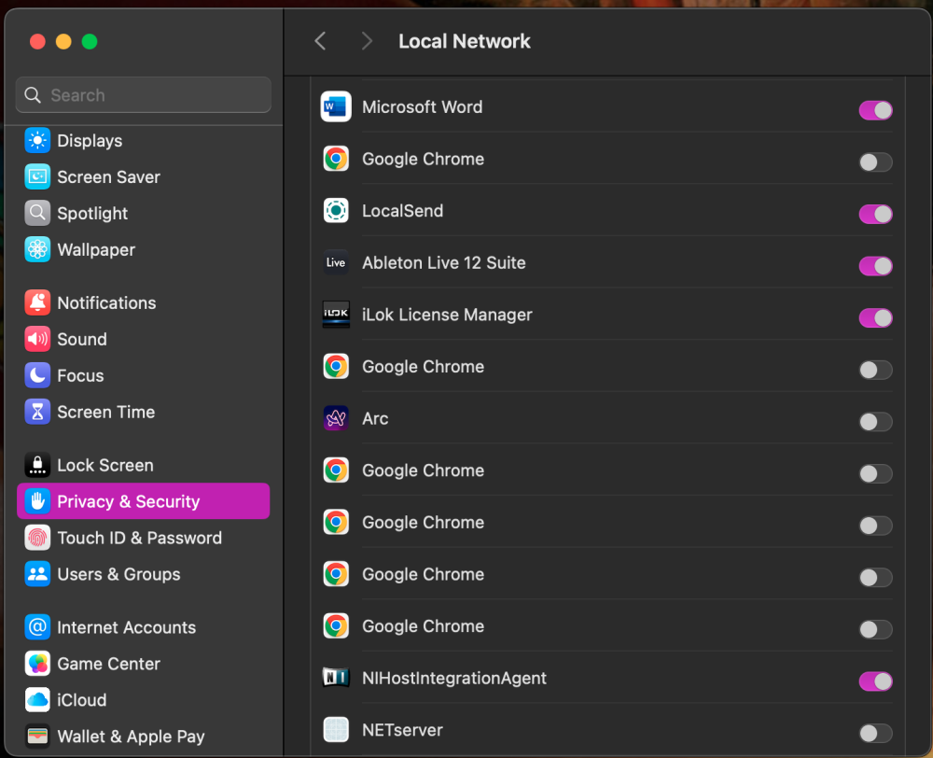Click the Search settings field

[x=144, y=94]
